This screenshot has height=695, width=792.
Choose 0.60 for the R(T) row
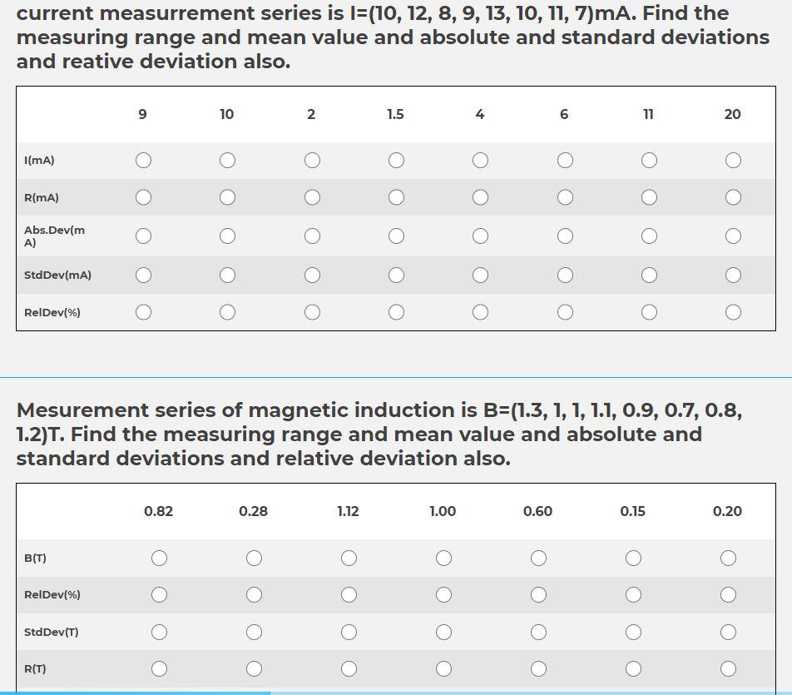pyautogui.click(x=538, y=668)
